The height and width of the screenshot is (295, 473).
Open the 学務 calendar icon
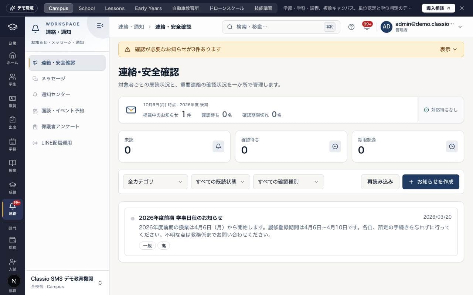[x=13, y=145]
